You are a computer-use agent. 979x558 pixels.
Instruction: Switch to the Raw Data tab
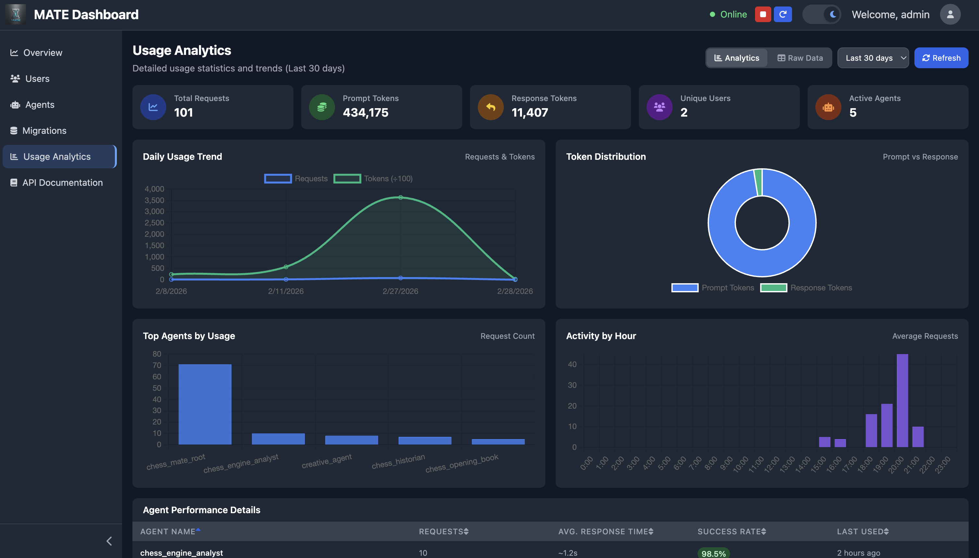[800, 58]
